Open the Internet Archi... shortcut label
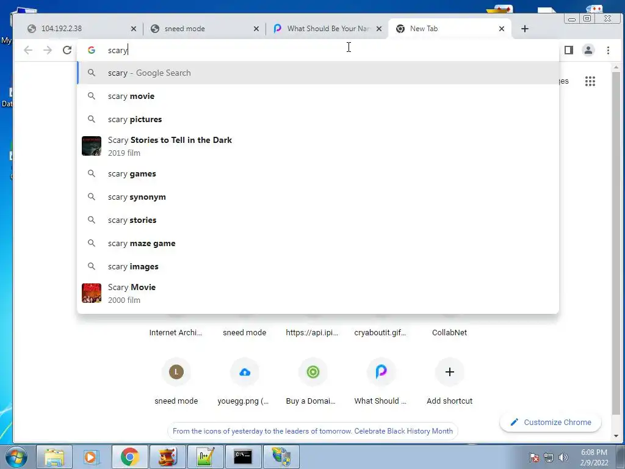 [175, 333]
